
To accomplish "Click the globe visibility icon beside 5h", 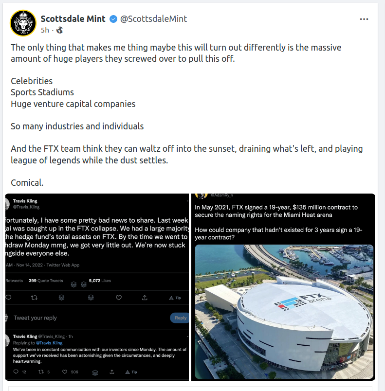I will pos(59,30).
